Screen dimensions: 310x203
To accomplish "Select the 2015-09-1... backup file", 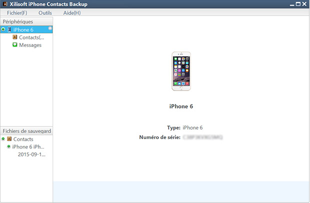I will point(31,154).
